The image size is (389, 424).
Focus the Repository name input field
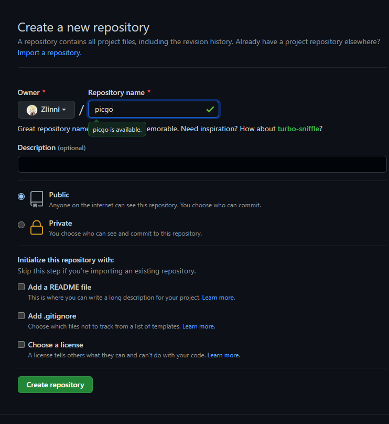pos(147,110)
